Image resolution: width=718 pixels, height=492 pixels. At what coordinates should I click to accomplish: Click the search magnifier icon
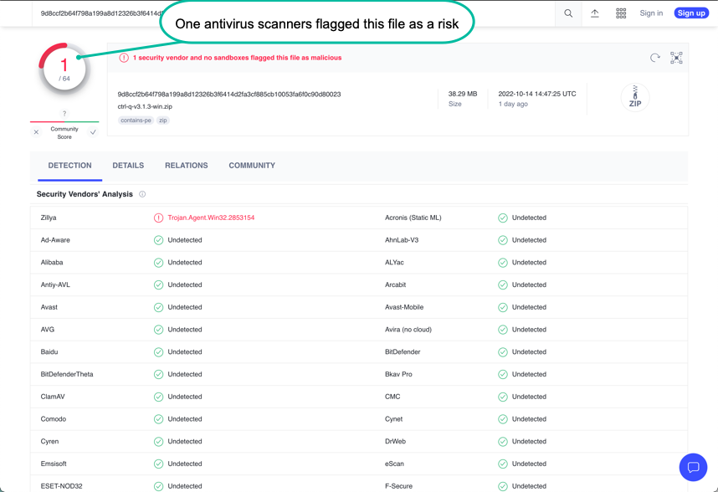click(569, 13)
